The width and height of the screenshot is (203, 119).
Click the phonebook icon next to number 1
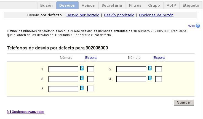[x=82, y=68]
